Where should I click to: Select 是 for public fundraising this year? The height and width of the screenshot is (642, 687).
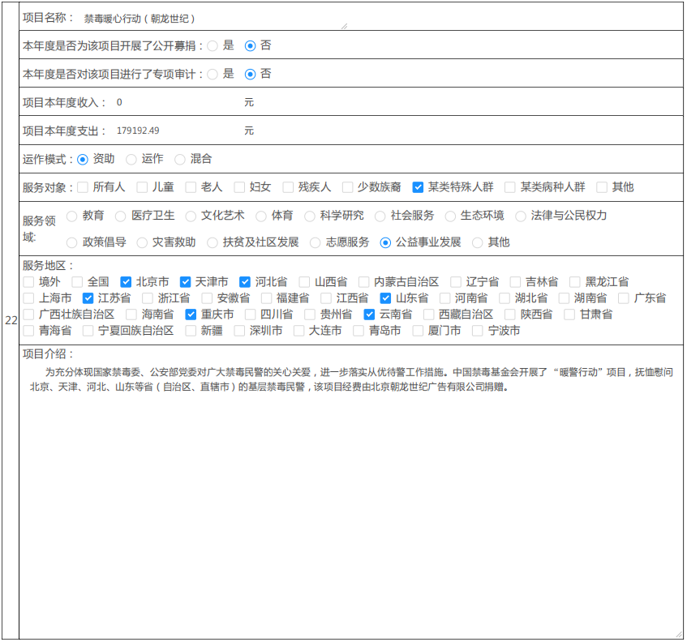tap(213, 46)
